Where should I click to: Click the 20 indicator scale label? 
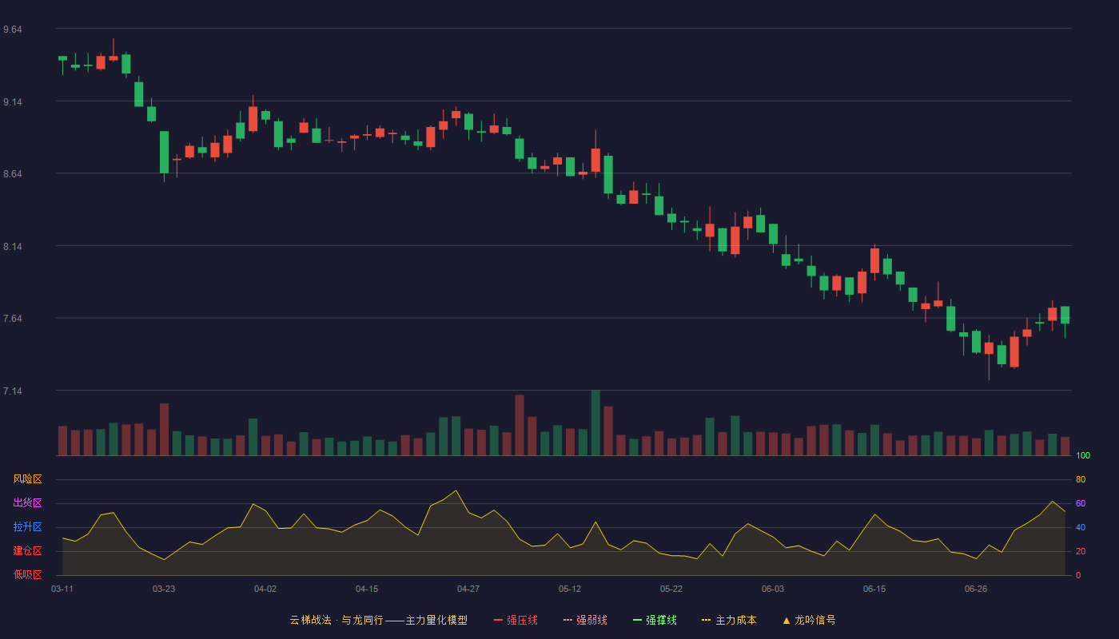click(1081, 551)
